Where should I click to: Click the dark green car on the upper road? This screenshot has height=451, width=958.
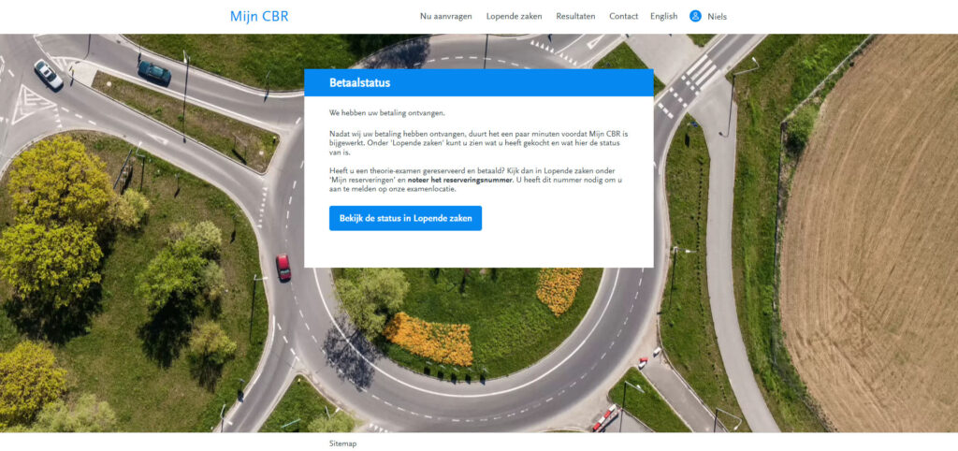154,72
